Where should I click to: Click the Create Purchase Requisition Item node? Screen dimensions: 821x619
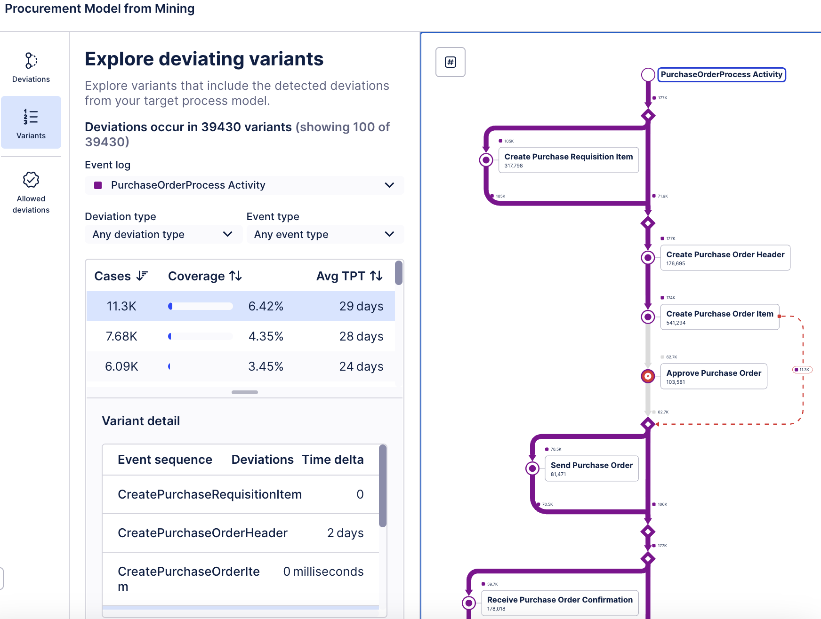[x=568, y=160]
